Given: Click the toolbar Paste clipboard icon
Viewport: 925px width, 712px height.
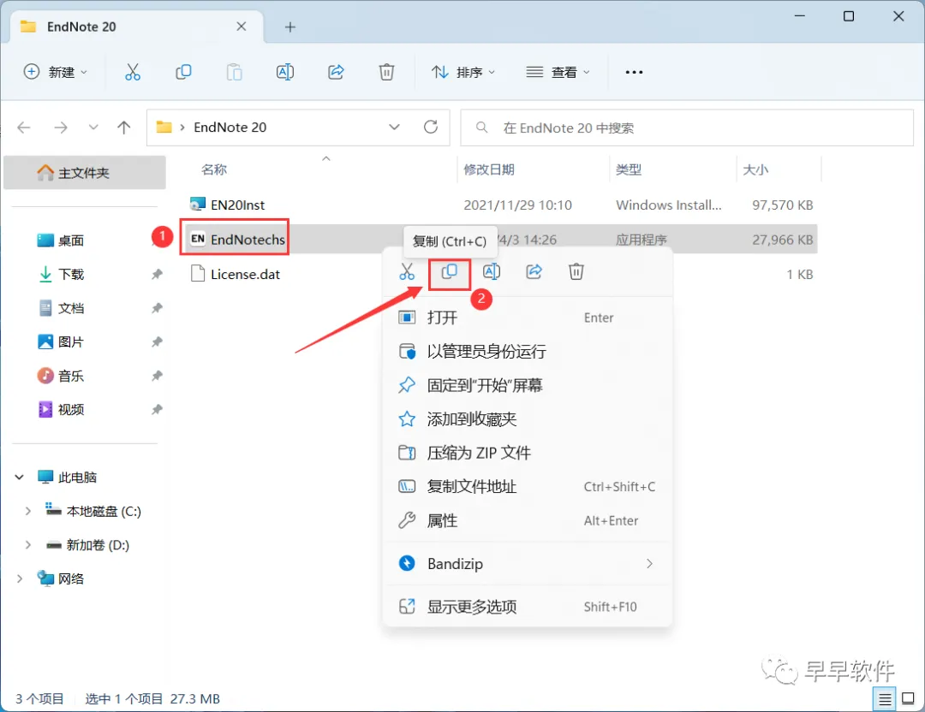Looking at the screenshot, I should tap(234, 72).
